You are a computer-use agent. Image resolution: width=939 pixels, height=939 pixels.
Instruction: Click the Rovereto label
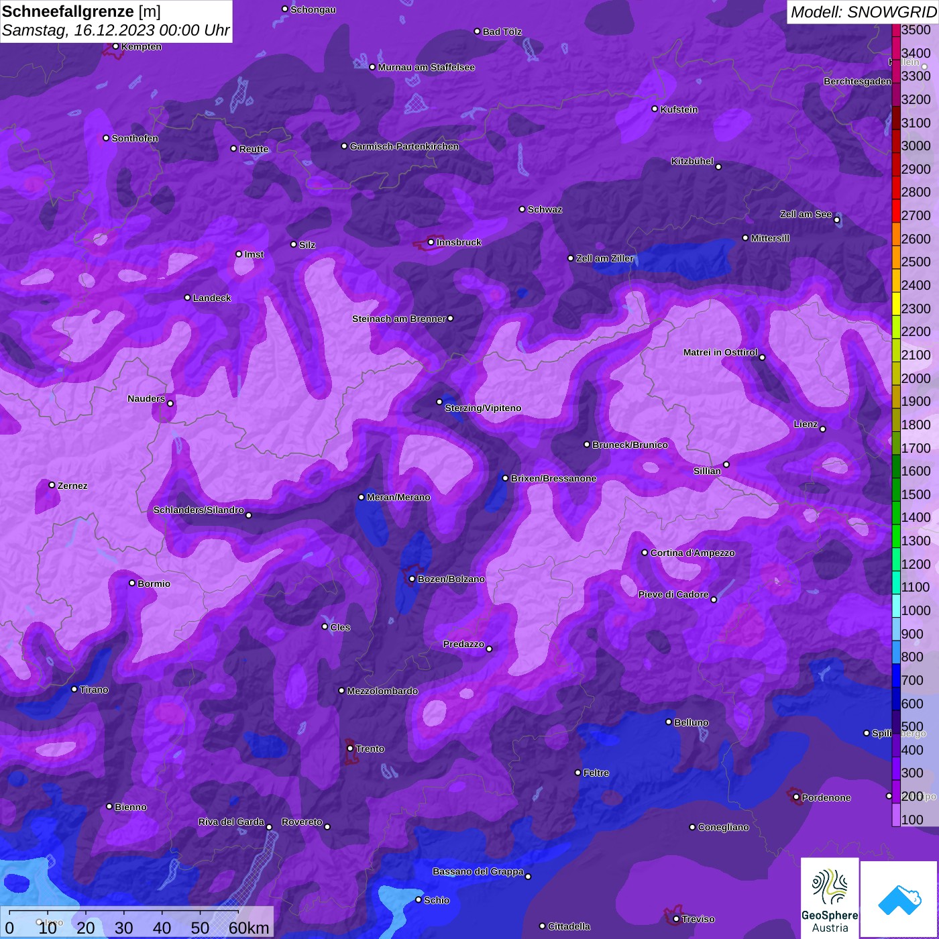click(302, 822)
